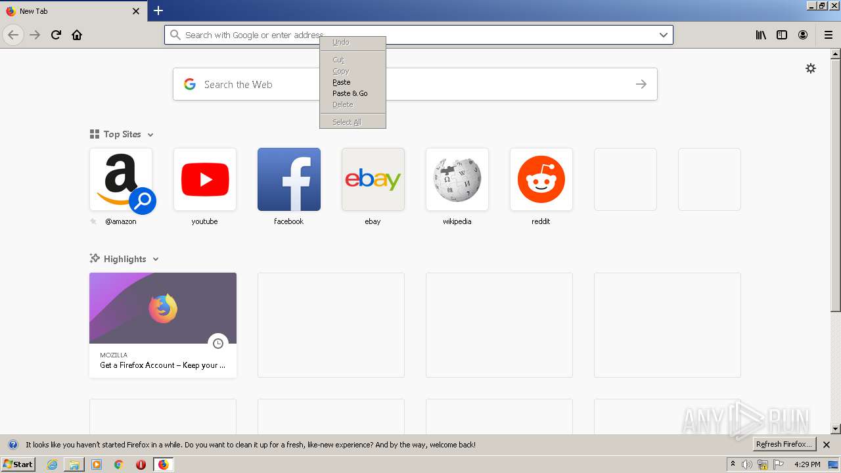Select the New Tab tab
The height and width of the screenshot is (473, 841).
(73, 11)
